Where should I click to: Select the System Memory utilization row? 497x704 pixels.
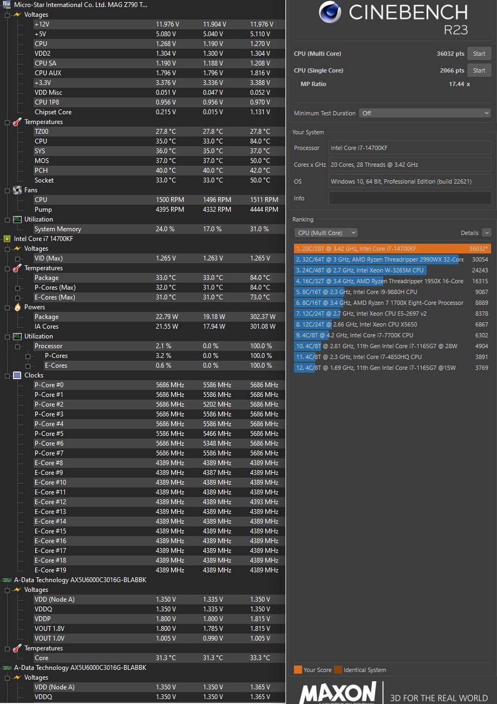click(x=158, y=229)
